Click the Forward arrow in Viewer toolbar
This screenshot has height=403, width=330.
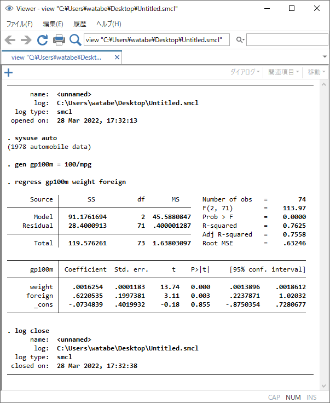pyautogui.click(x=26, y=40)
